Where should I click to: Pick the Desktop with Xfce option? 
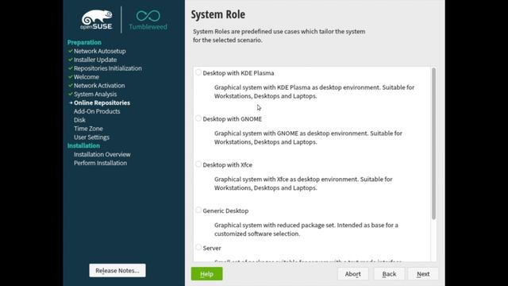[x=198, y=164]
